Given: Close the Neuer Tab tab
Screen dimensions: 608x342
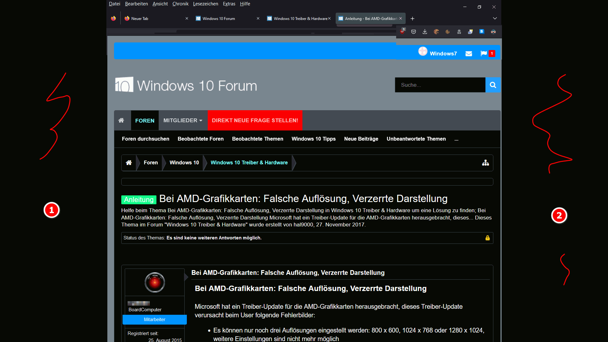Looking at the screenshot, I should [x=187, y=18].
